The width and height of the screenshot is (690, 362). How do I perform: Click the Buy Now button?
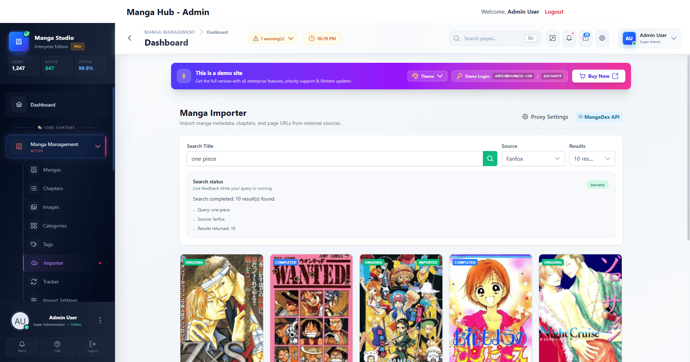point(599,76)
